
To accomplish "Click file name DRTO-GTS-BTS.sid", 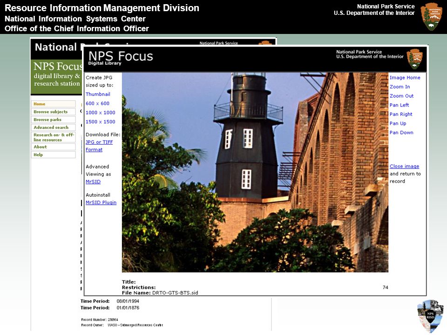I will [175, 293].
